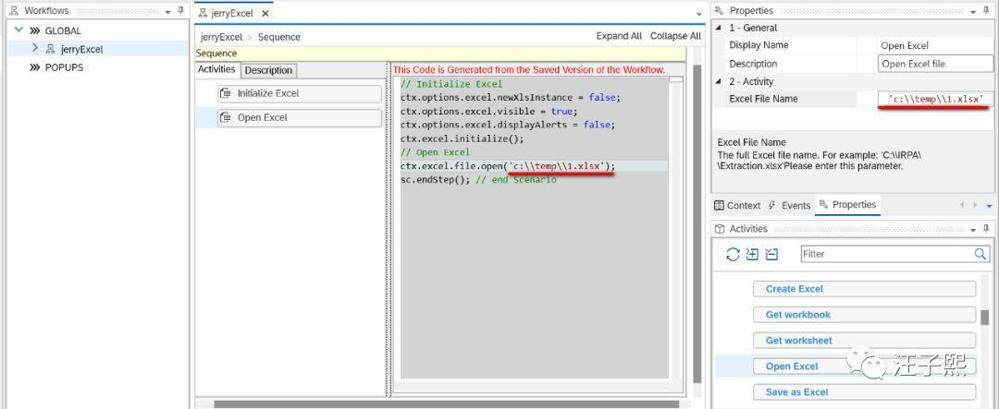Expand all nodes in Activities panel
The width and height of the screenshot is (999, 409).
point(752,254)
